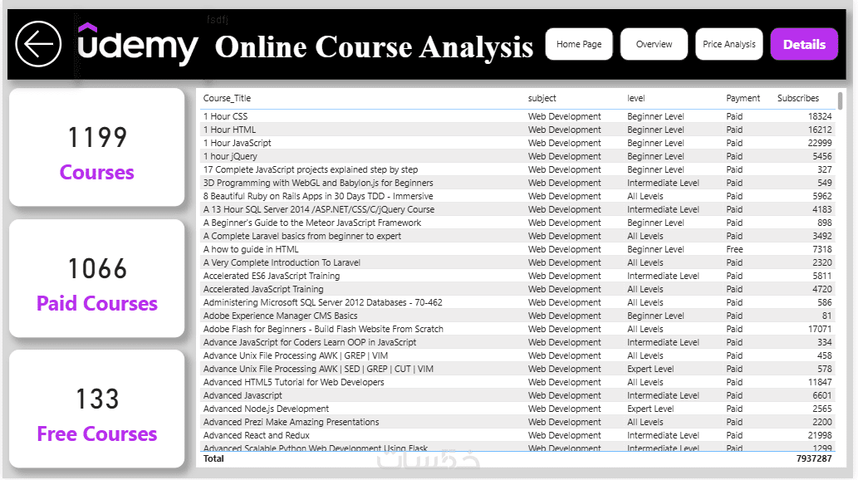Select the '1 Hour HTML' row
Screen dimensions: 858x480
click(517, 130)
